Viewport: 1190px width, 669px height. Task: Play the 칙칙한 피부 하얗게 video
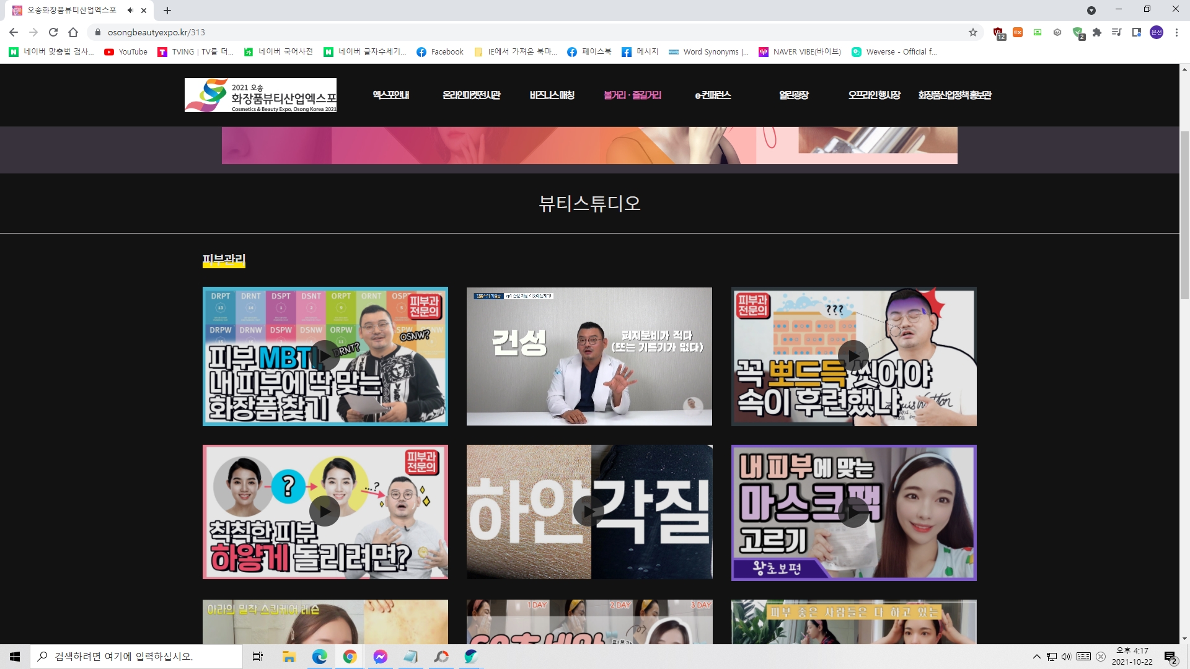point(325,512)
